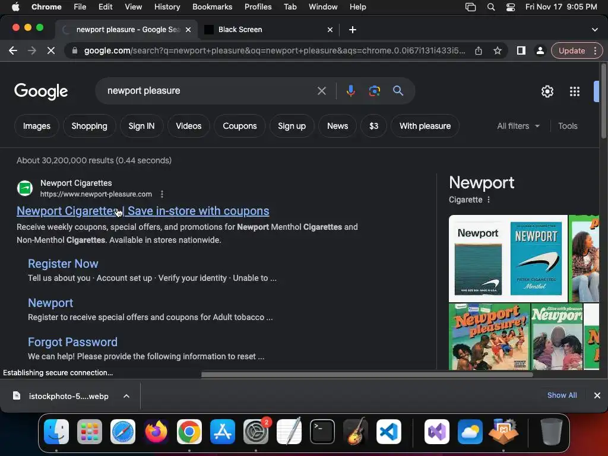Open more options beside Cigarette label
Viewport: 608px width, 456px height.
489,199
